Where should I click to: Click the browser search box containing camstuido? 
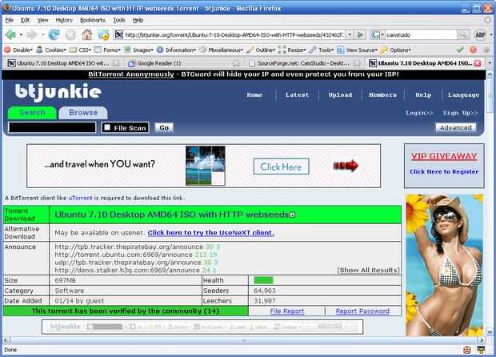pyautogui.click(x=421, y=34)
